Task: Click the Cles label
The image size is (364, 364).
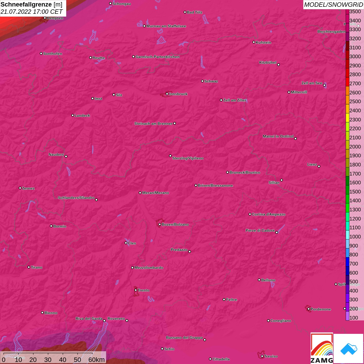Action: [x=132, y=243]
